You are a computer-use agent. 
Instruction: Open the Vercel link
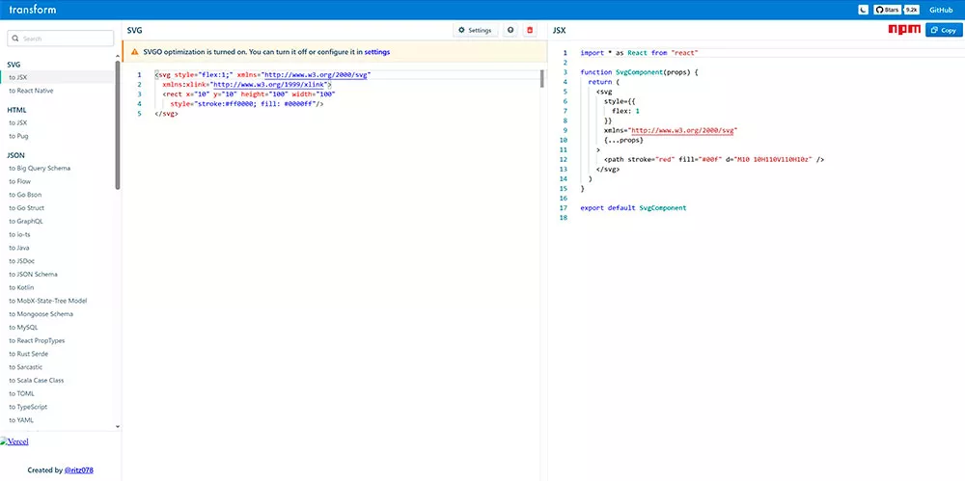pyautogui.click(x=14, y=441)
